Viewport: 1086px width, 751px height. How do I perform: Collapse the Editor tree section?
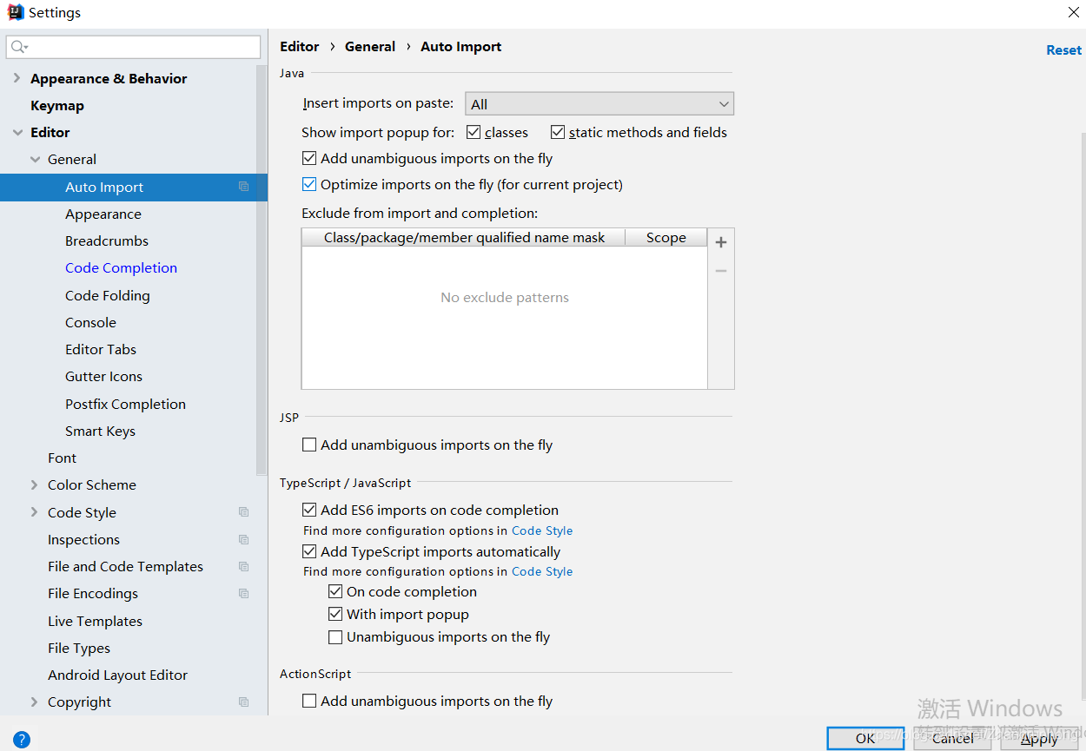[x=17, y=132]
